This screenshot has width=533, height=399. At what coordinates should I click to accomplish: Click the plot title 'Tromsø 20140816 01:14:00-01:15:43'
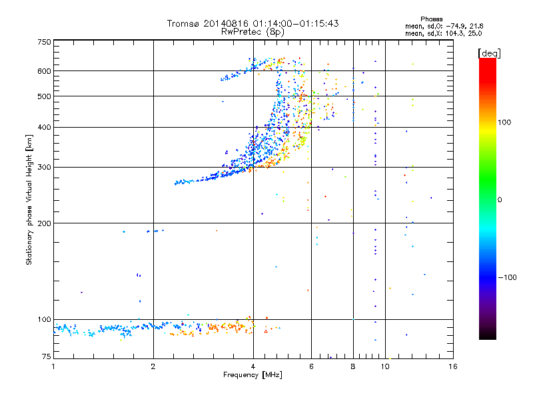pyautogui.click(x=253, y=23)
